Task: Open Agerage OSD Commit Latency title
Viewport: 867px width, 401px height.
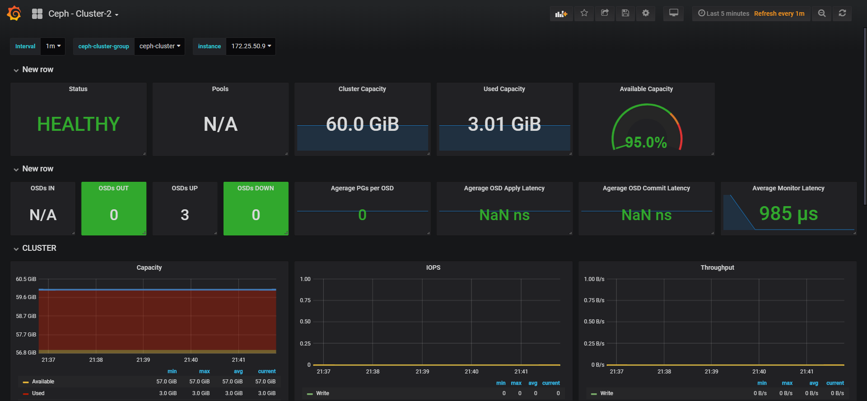Action: point(646,188)
